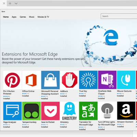Select the Microsoft Personal Shopping Assistant icon
The width and height of the screenshot is (137, 137).
point(50,80)
